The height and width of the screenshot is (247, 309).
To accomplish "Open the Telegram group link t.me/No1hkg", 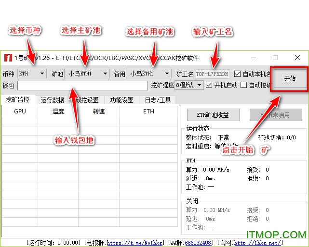I will pyautogui.click(x=134, y=243).
